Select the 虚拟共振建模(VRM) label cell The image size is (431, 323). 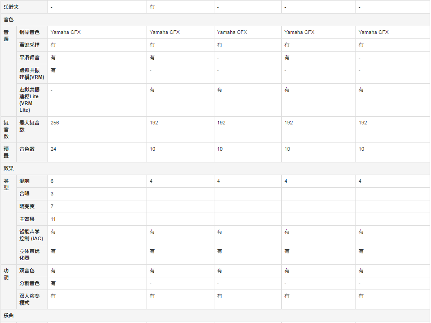[32, 74]
